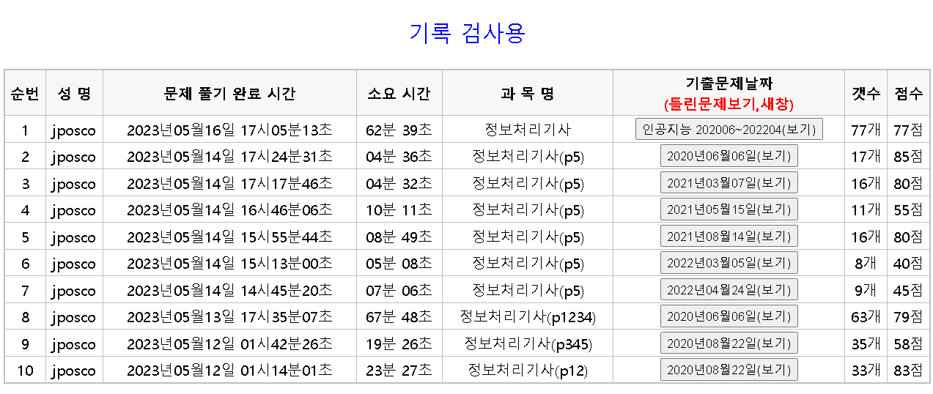Screen dimensions: 933x394
Task: Open 2020년08월22일(보기) in the p12 row
Action: (x=729, y=371)
